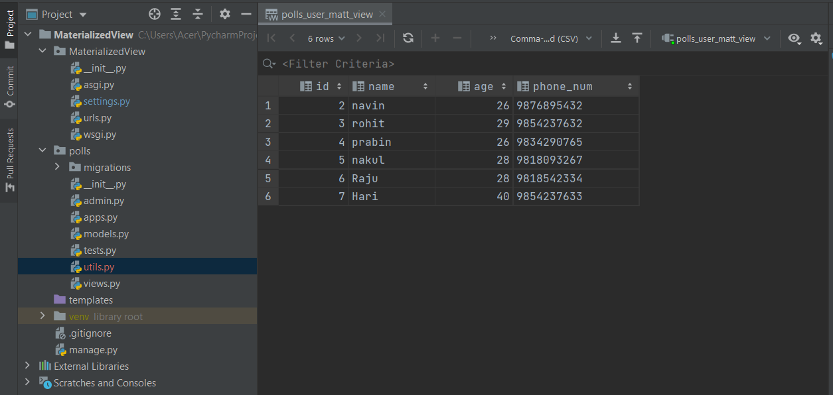
Task: Expand the migrations folder
Action: tap(57, 168)
